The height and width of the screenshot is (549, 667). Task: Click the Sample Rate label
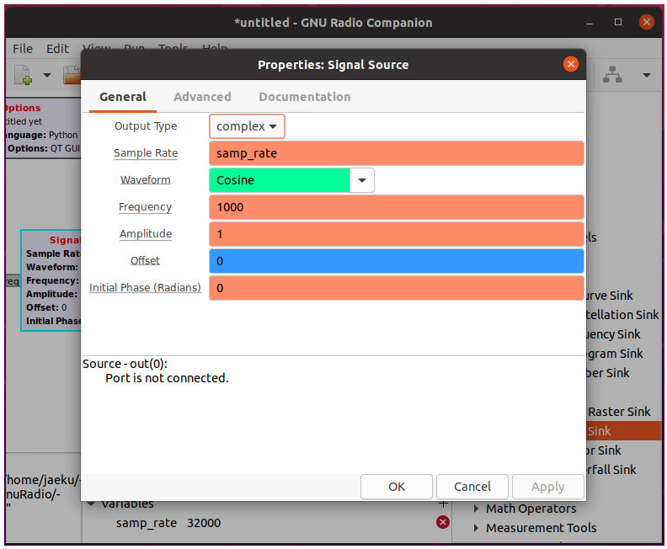pyautogui.click(x=146, y=153)
